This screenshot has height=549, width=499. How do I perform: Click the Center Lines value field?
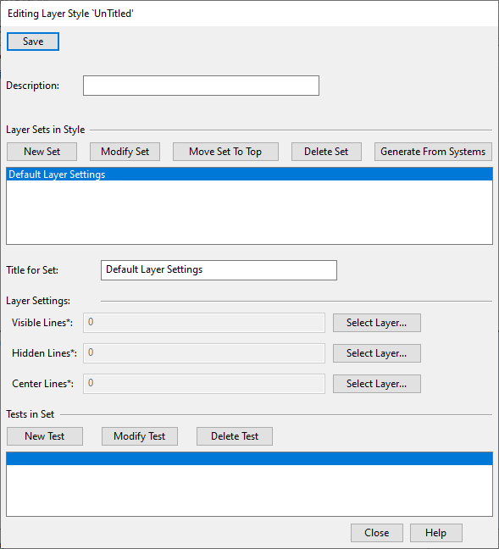(x=204, y=384)
